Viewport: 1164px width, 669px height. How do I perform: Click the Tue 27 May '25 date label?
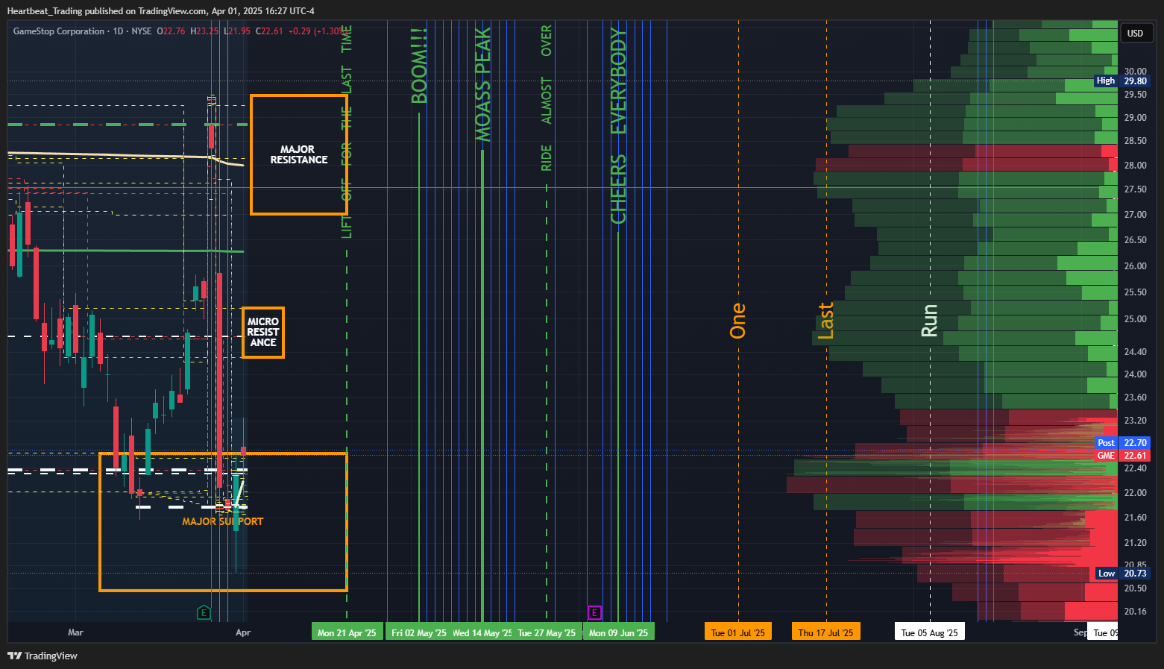tap(547, 632)
